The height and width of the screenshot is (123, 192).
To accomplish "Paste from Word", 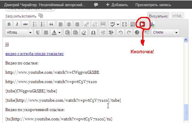I will tap(76, 32).
